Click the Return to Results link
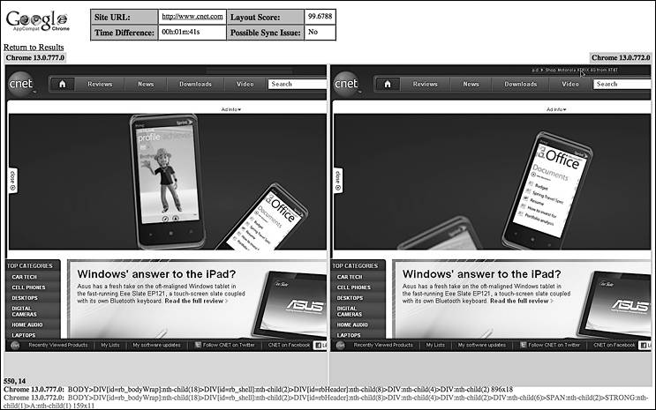This screenshot has height=410, width=656. click(34, 48)
